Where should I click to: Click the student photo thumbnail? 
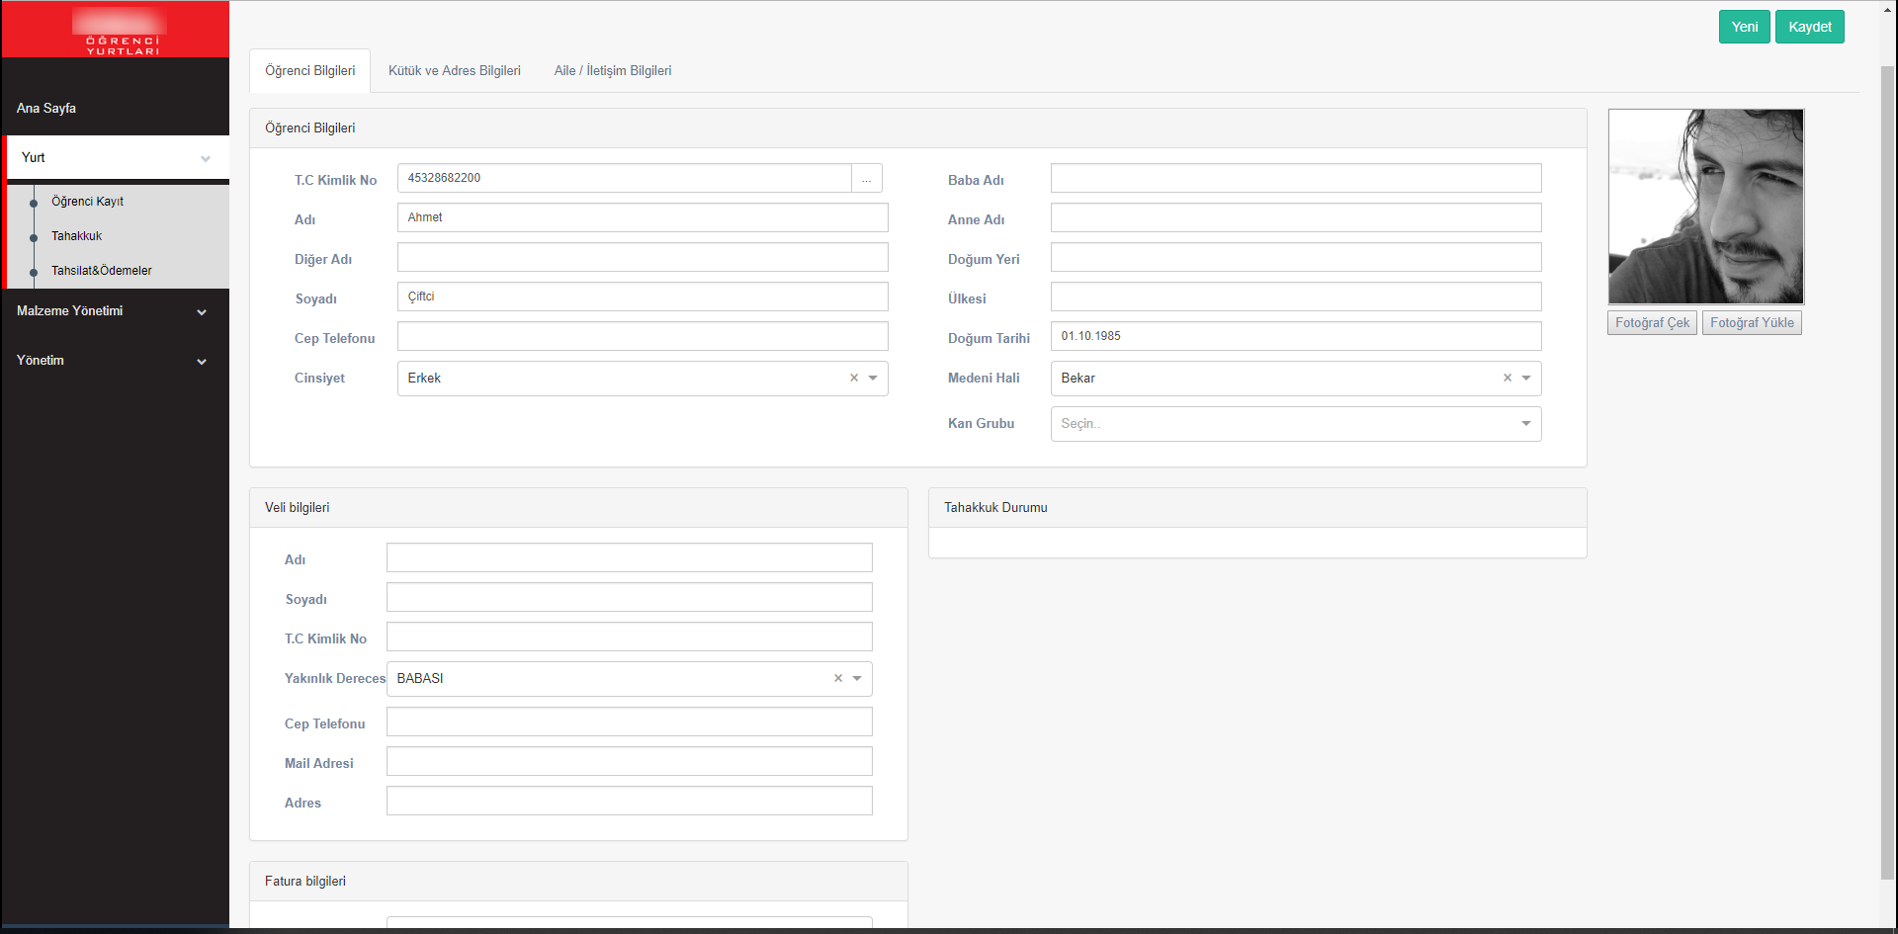point(1705,207)
